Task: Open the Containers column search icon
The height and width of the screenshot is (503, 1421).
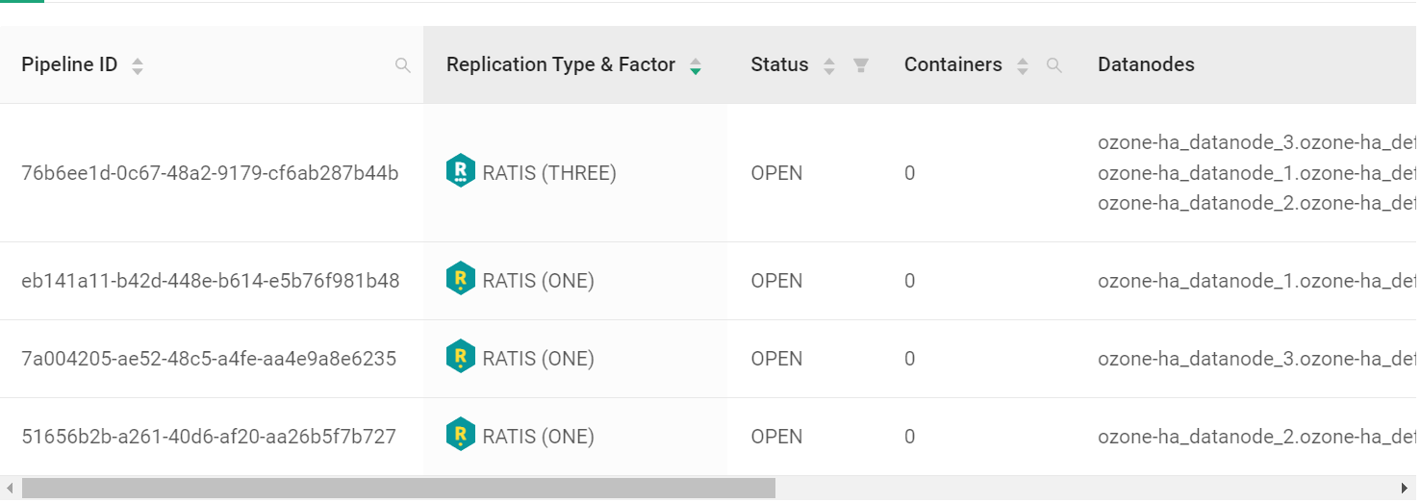Action: (x=1054, y=65)
